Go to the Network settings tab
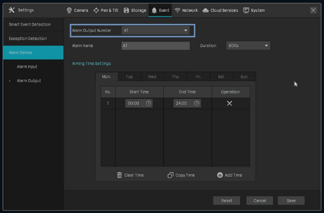 pos(186,10)
